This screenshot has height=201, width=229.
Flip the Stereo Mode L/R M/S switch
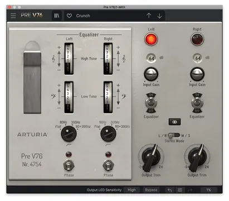point(174,136)
